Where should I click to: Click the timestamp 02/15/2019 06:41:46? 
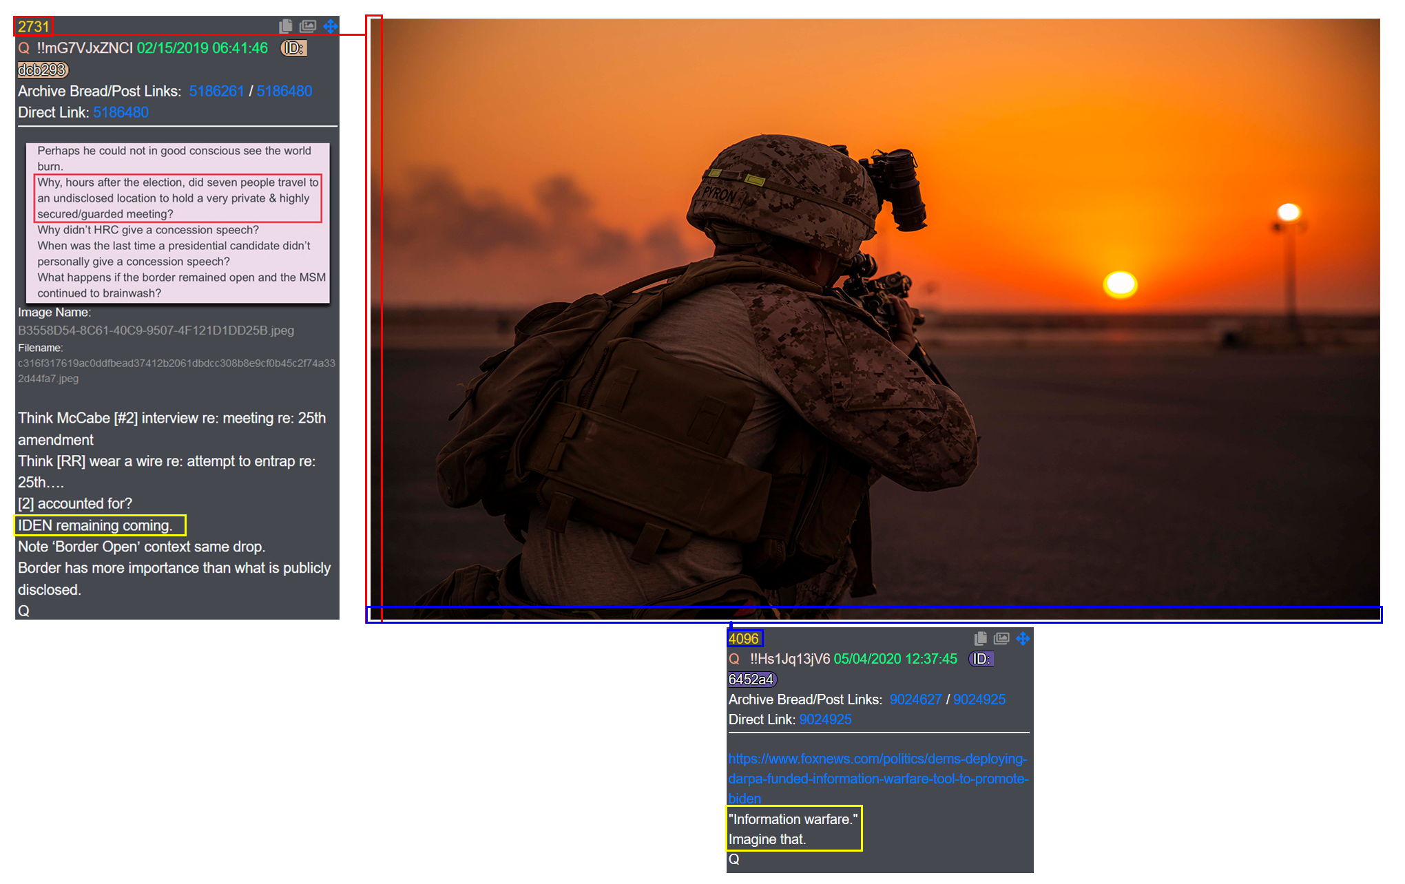click(x=202, y=48)
